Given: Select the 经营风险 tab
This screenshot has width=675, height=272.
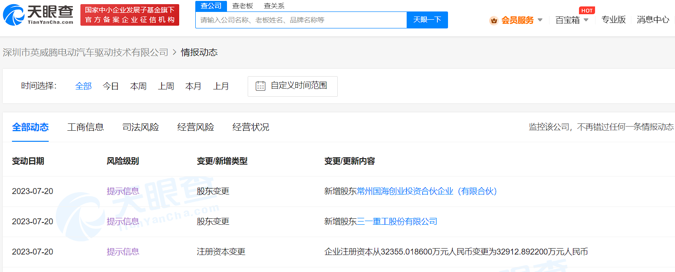Looking at the screenshot, I should [x=196, y=127].
